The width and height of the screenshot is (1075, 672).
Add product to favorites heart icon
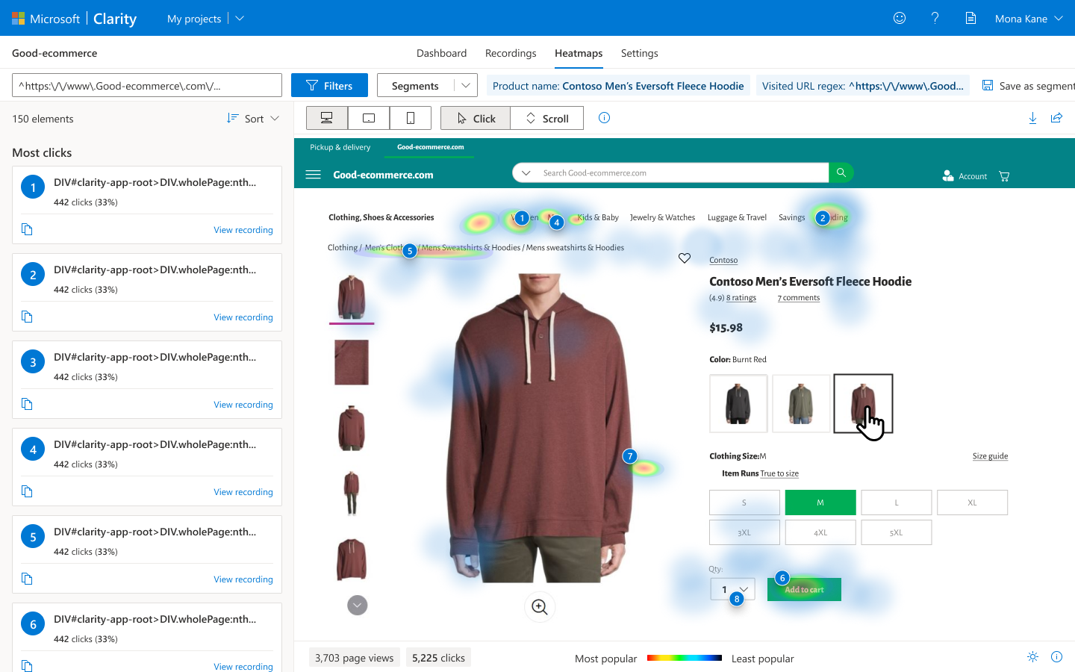click(685, 258)
